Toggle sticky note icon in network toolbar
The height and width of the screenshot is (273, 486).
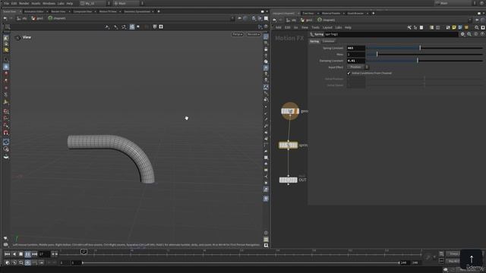pos(454,27)
